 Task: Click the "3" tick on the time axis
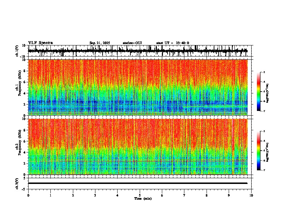pyautogui.click(x=95, y=195)
